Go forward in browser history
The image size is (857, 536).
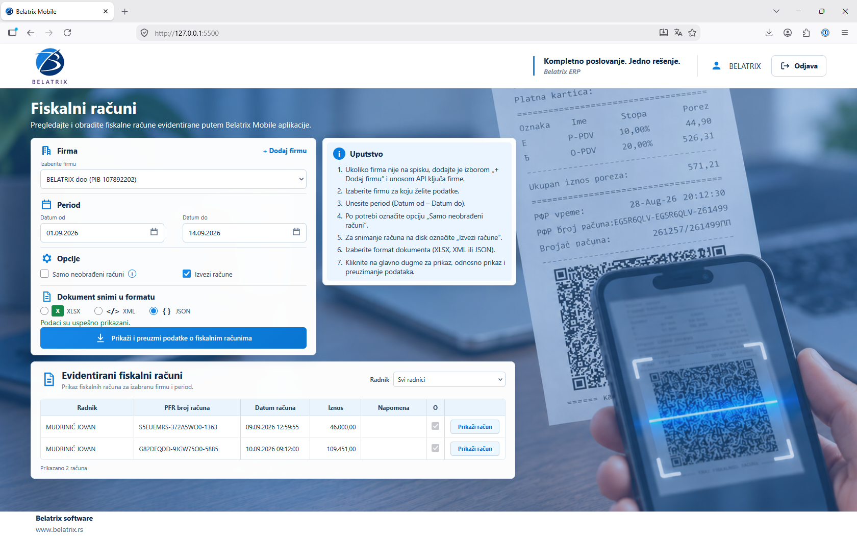point(49,33)
